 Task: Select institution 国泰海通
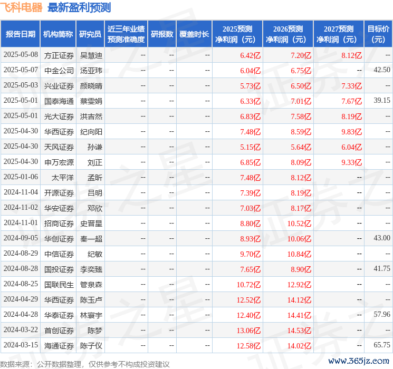pos(59,101)
